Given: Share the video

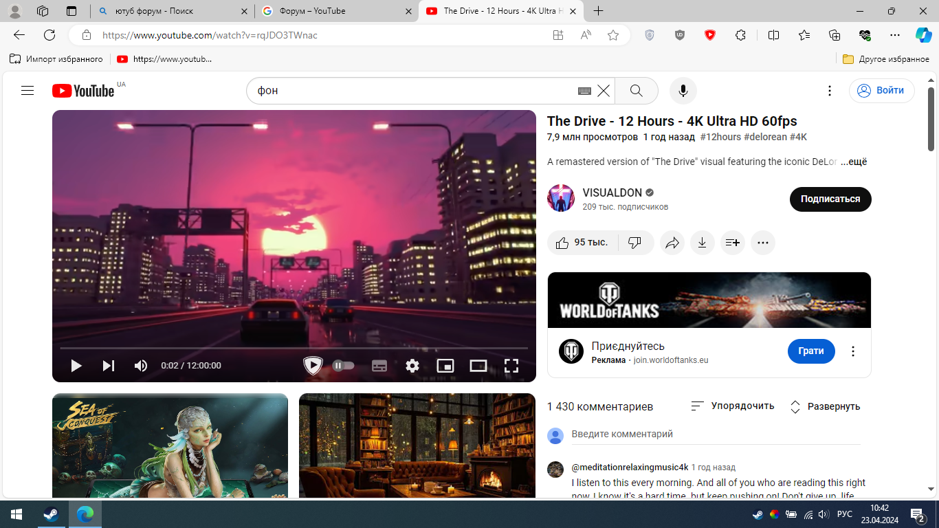Looking at the screenshot, I should pyautogui.click(x=672, y=243).
